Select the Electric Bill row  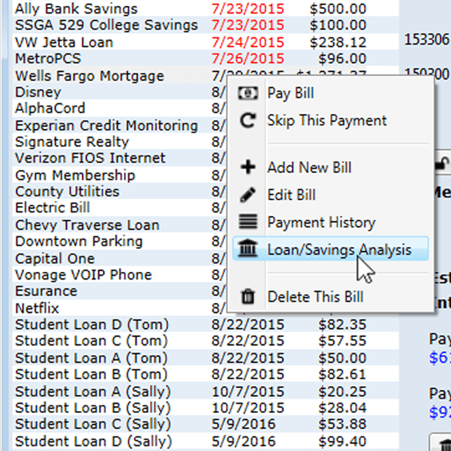tap(119, 207)
